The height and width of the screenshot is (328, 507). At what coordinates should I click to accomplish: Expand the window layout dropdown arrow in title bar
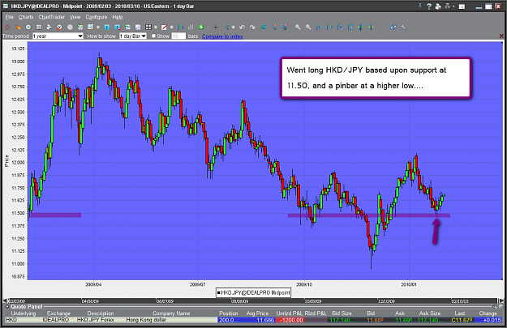(453, 6)
